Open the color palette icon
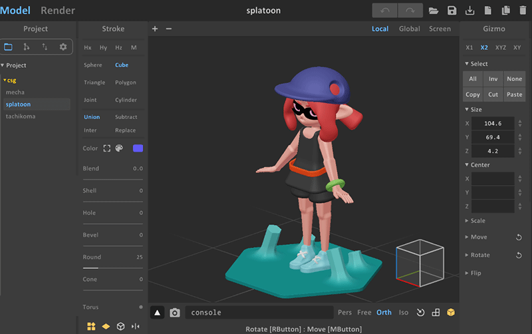The width and height of the screenshot is (532, 334). click(x=119, y=148)
